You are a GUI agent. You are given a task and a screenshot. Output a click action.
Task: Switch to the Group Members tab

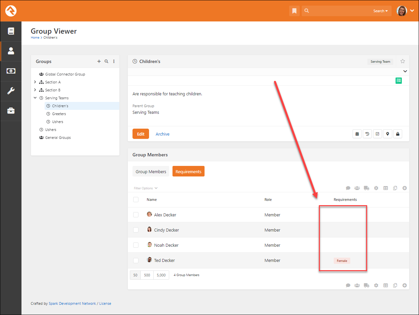[151, 171]
